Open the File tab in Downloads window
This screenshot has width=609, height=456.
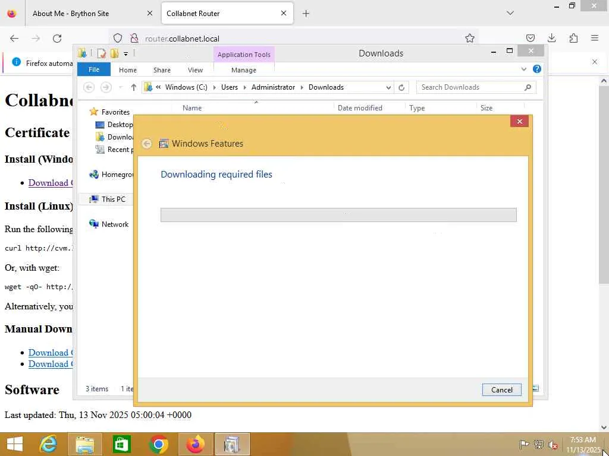[x=93, y=69]
